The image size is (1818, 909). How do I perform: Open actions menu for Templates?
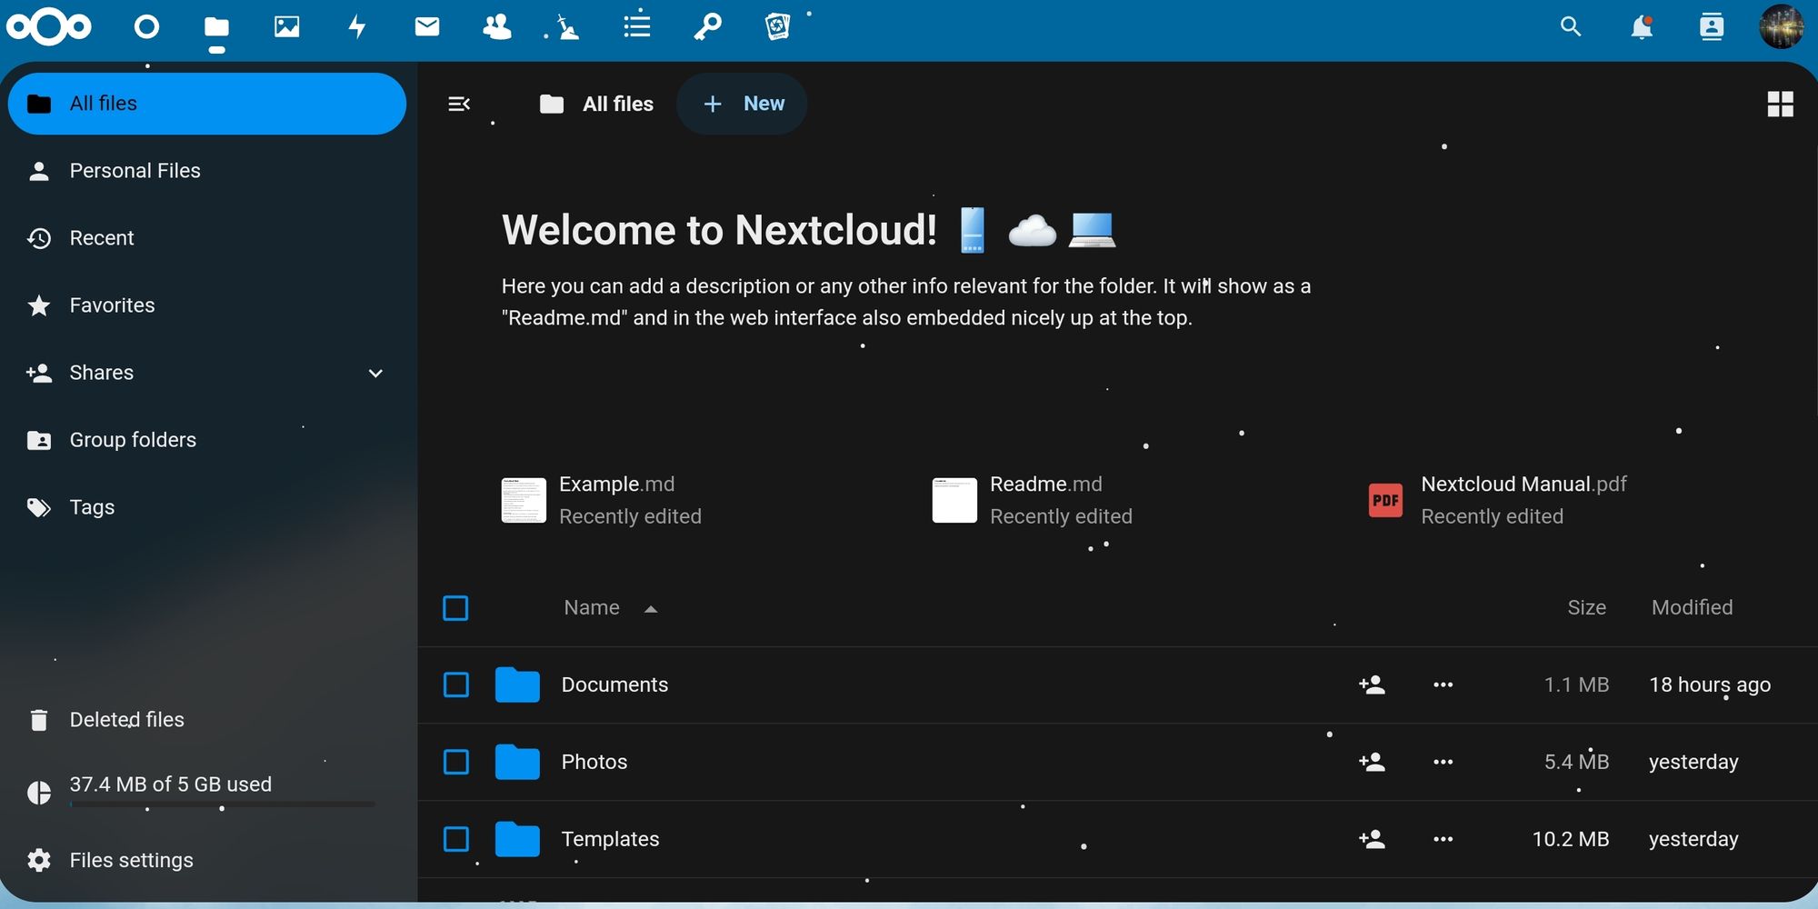(1443, 839)
